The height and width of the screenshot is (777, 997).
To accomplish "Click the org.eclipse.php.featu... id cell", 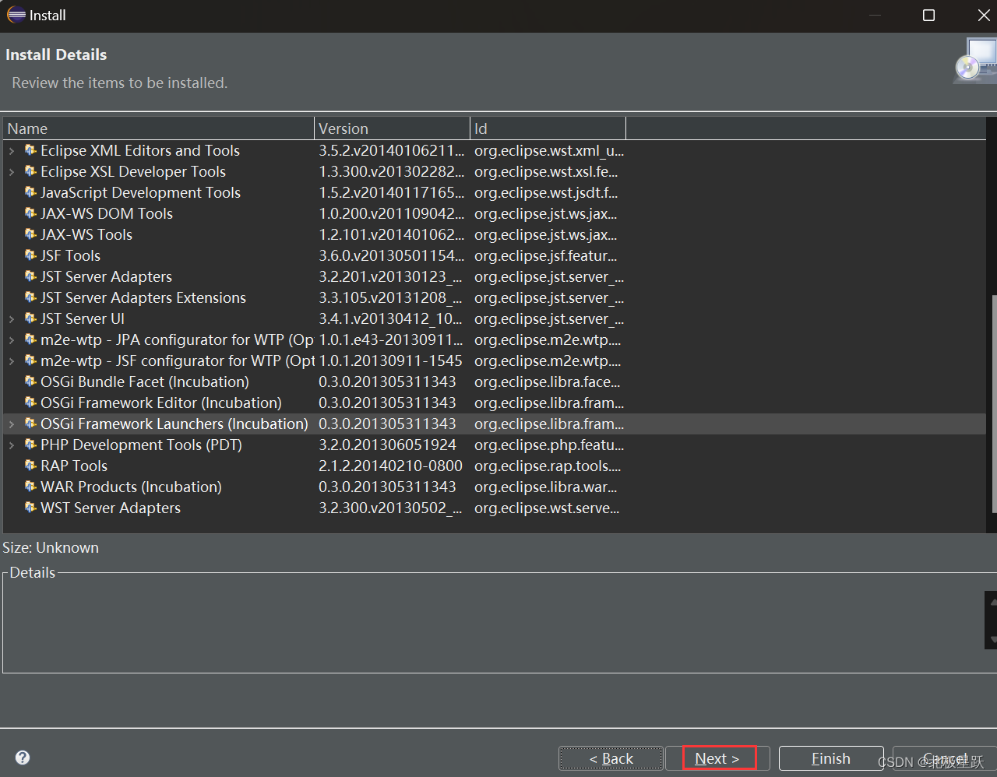I will (549, 445).
